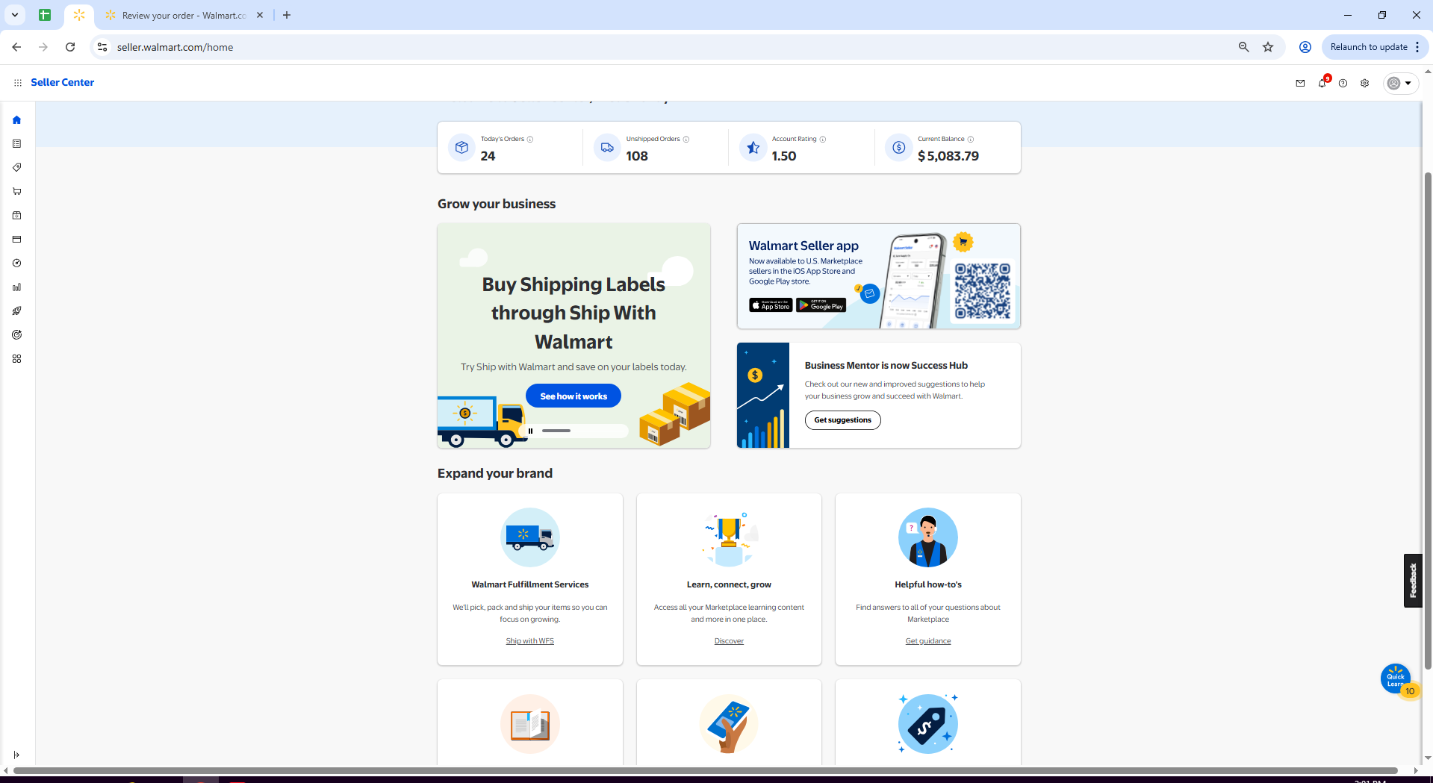This screenshot has height=783, width=1433.
Task: Click the help question mark icon
Action: pos(1343,83)
